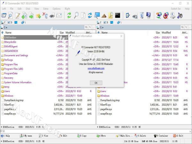Open the Left menu
This screenshot has width=192, height=144.
pyautogui.click(x=4, y=9)
